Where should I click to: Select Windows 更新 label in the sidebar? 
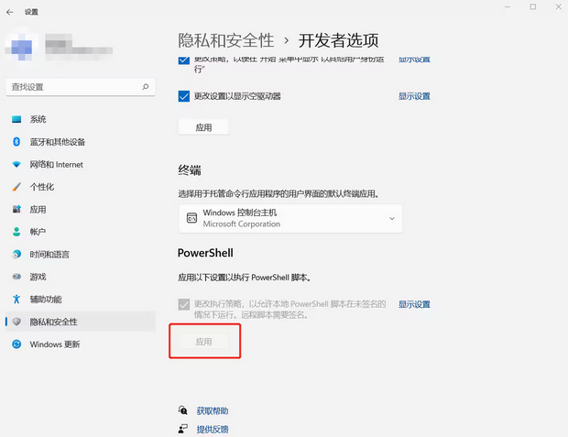click(x=55, y=344)
